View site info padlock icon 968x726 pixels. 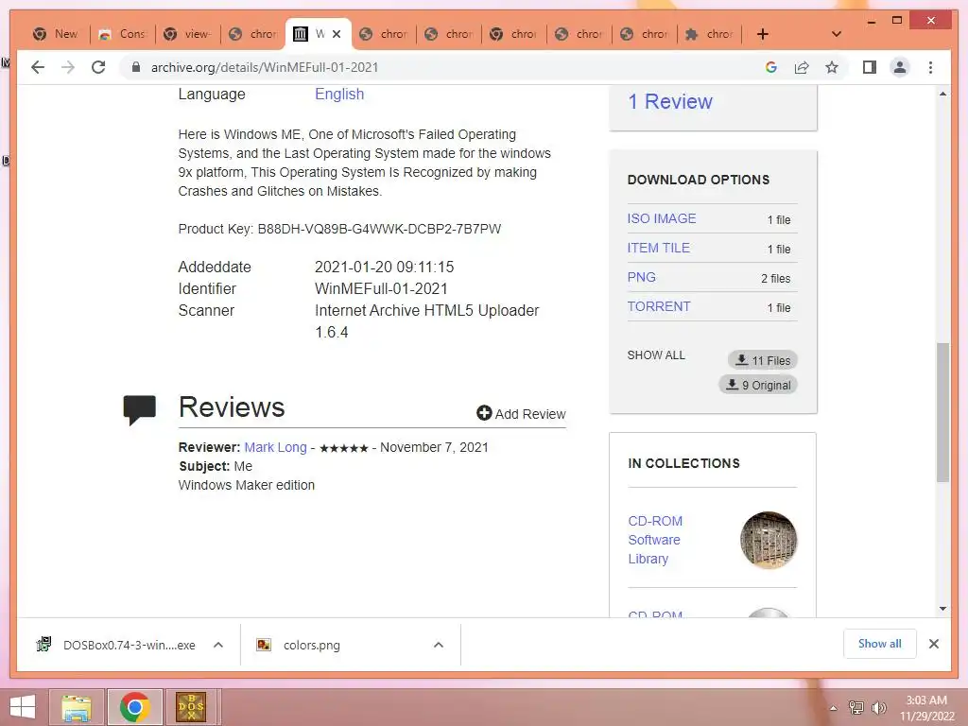(136, 67)
